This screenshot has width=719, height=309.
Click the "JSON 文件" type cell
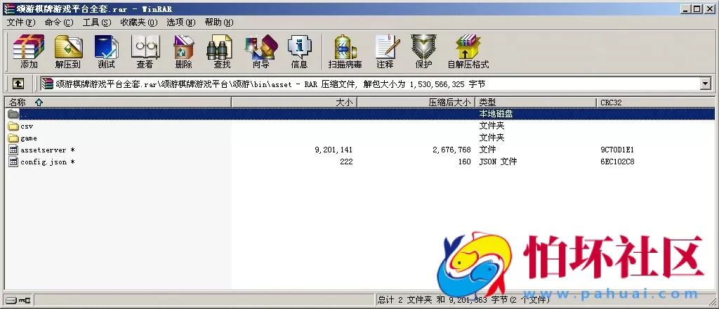tap(498, 162)
